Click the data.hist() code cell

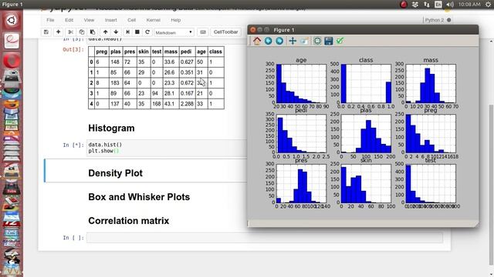click(x=167, y=148)
